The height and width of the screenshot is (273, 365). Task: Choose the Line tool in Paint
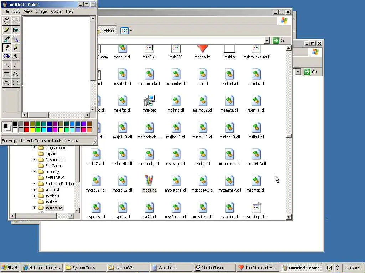(x=6, y=65)
